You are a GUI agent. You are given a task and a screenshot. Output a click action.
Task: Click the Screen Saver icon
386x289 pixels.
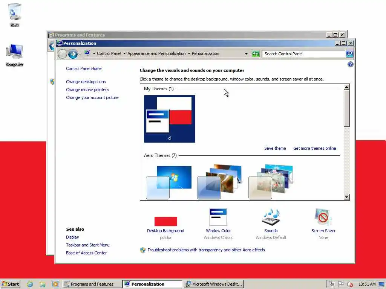coord(323,217)
